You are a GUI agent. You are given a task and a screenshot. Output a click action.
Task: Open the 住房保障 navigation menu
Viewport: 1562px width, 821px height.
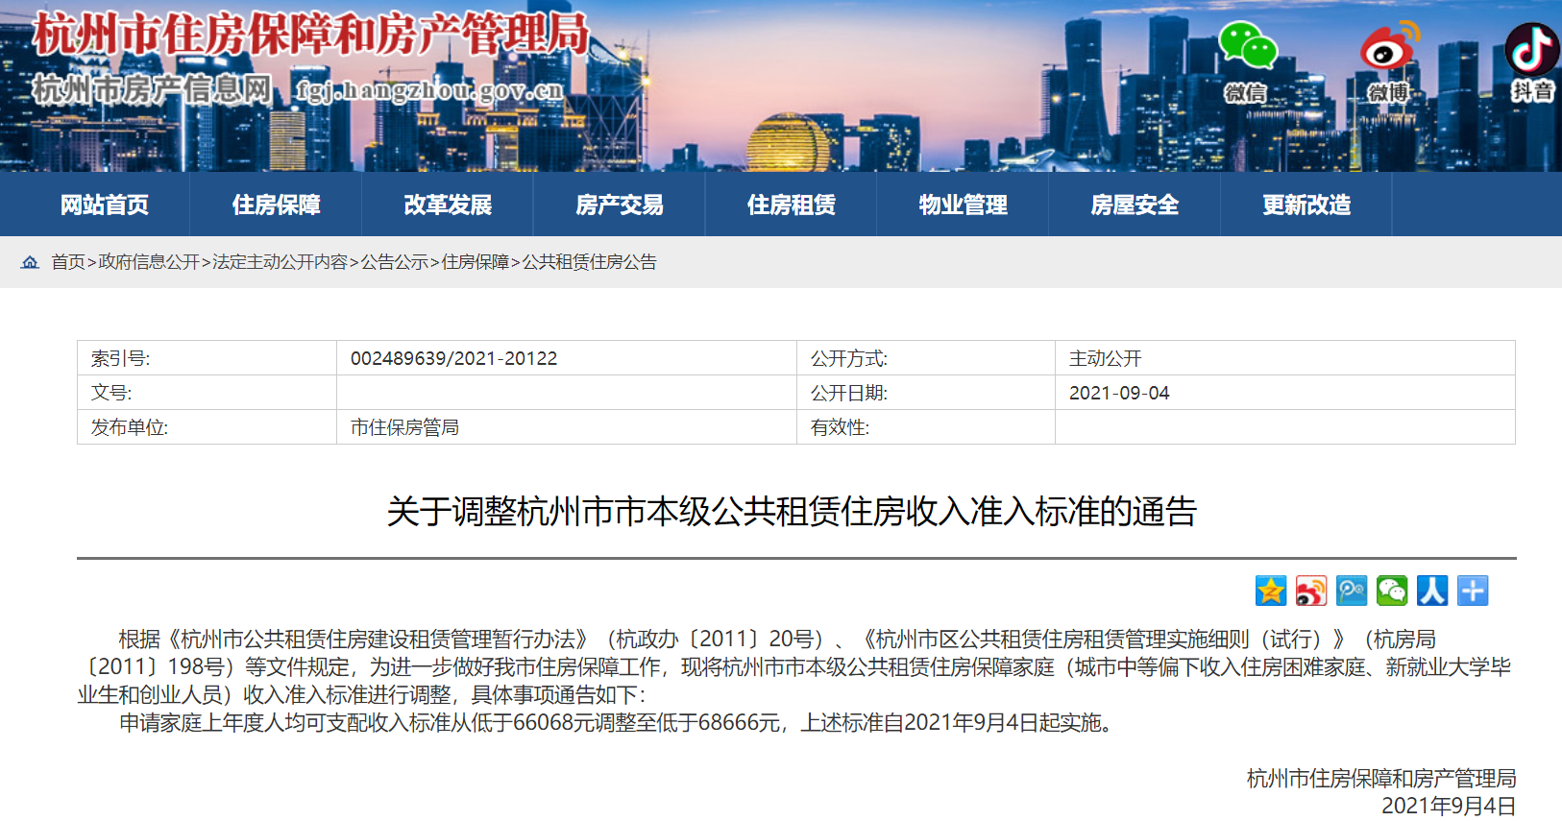point(276,205)
